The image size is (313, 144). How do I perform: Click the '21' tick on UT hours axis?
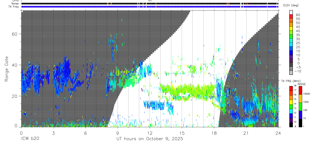pos(246,133)
